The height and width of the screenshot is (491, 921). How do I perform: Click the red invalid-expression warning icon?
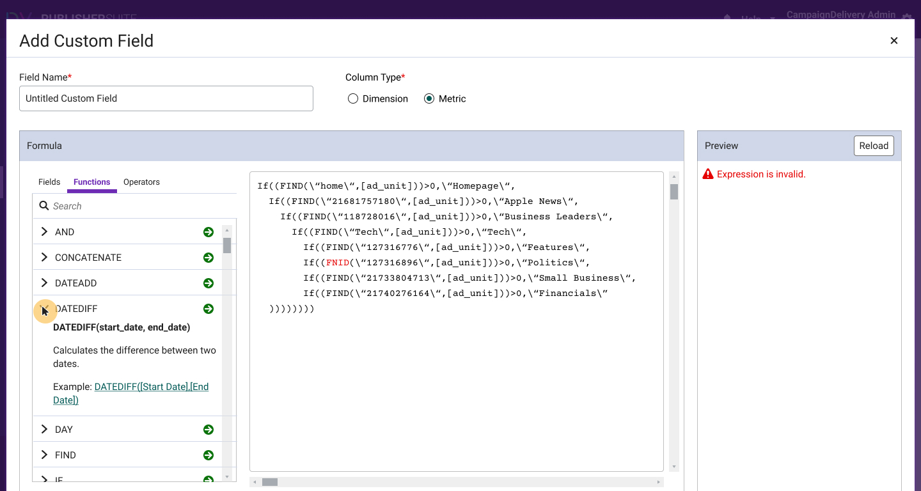[709, 173]
